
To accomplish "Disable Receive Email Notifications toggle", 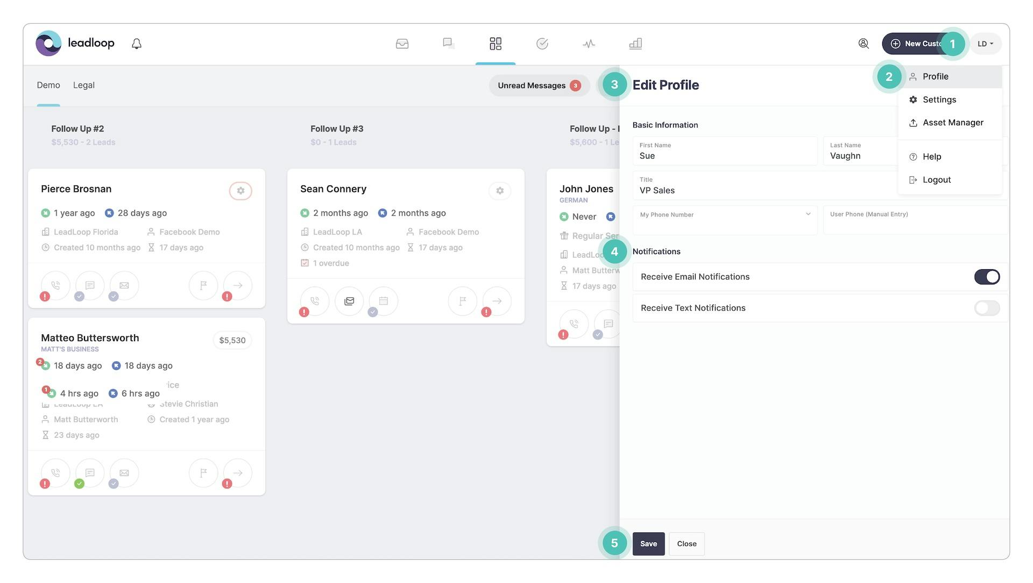I will pos(987,277).
